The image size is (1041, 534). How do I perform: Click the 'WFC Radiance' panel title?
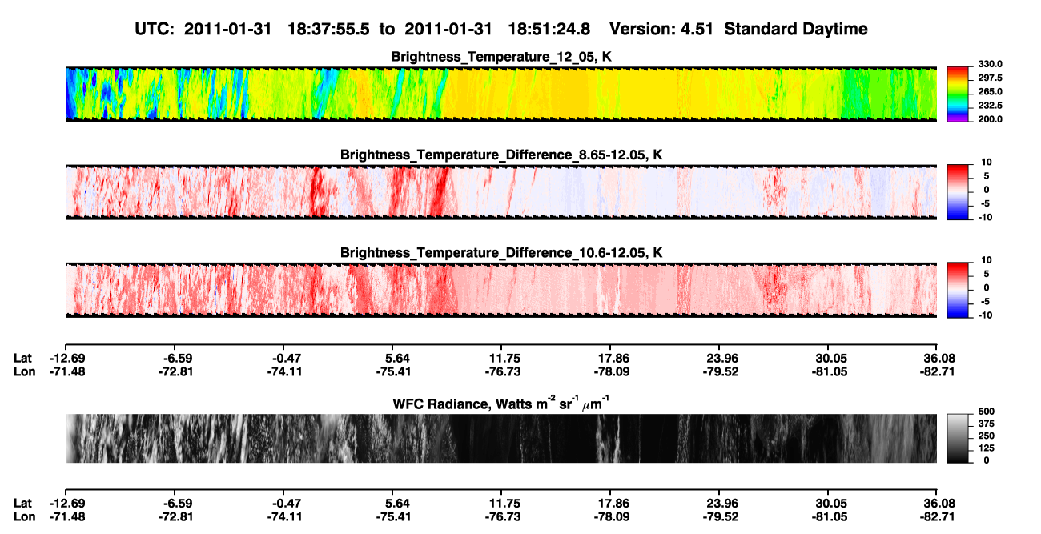[501, 404]
